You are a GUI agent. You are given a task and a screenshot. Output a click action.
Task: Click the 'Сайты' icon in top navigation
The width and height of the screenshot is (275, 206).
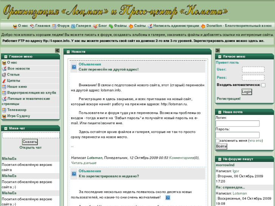(131, 26)
